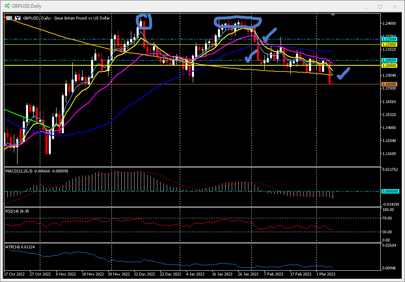This screenshot has width=405, height=282.
Task: Select the yellow 1.20000 price level label
Action: pos(389,65)
